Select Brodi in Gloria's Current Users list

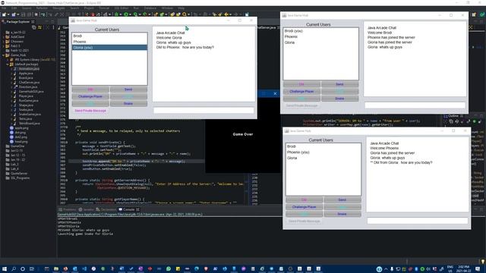tap(109, 36)
